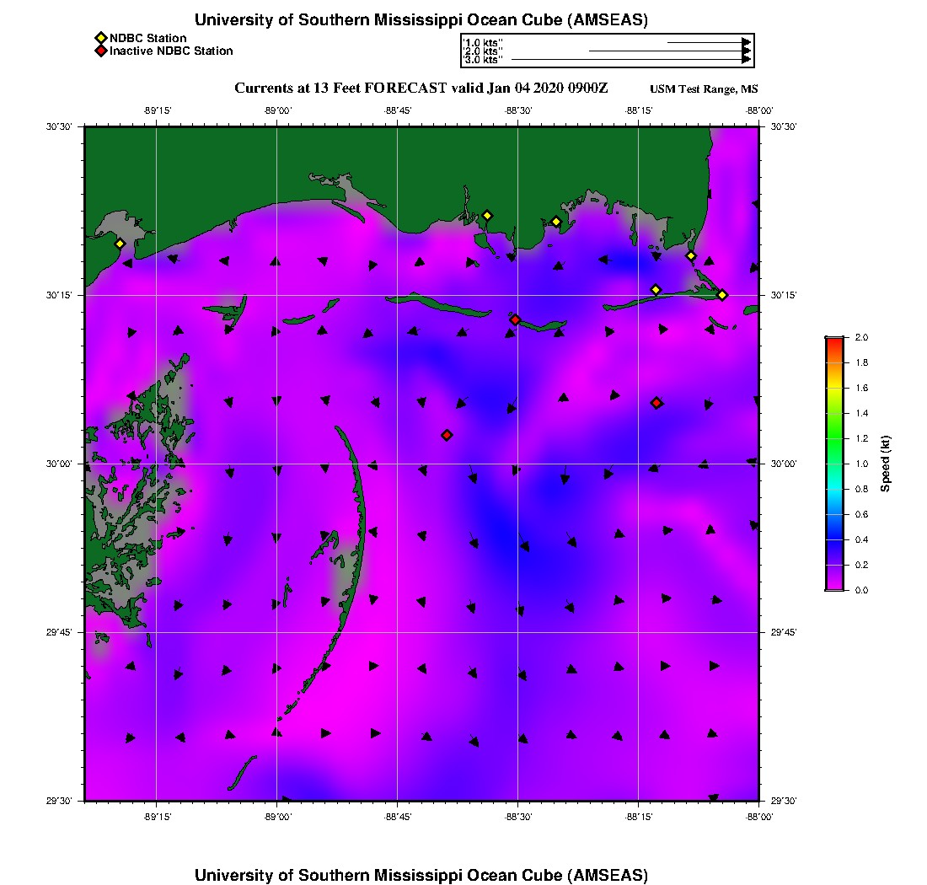Click the red top of the speed colorbar
The image size is (927, 885).
coord(833,341)
